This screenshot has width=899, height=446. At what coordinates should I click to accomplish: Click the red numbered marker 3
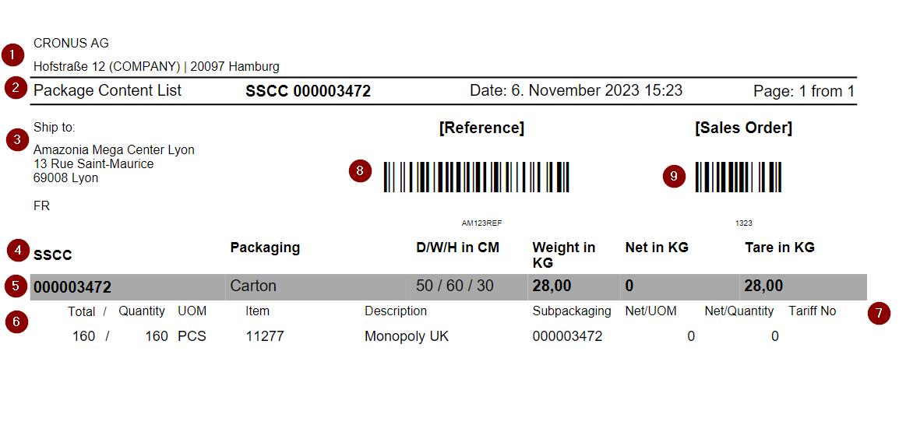point(17,140)
